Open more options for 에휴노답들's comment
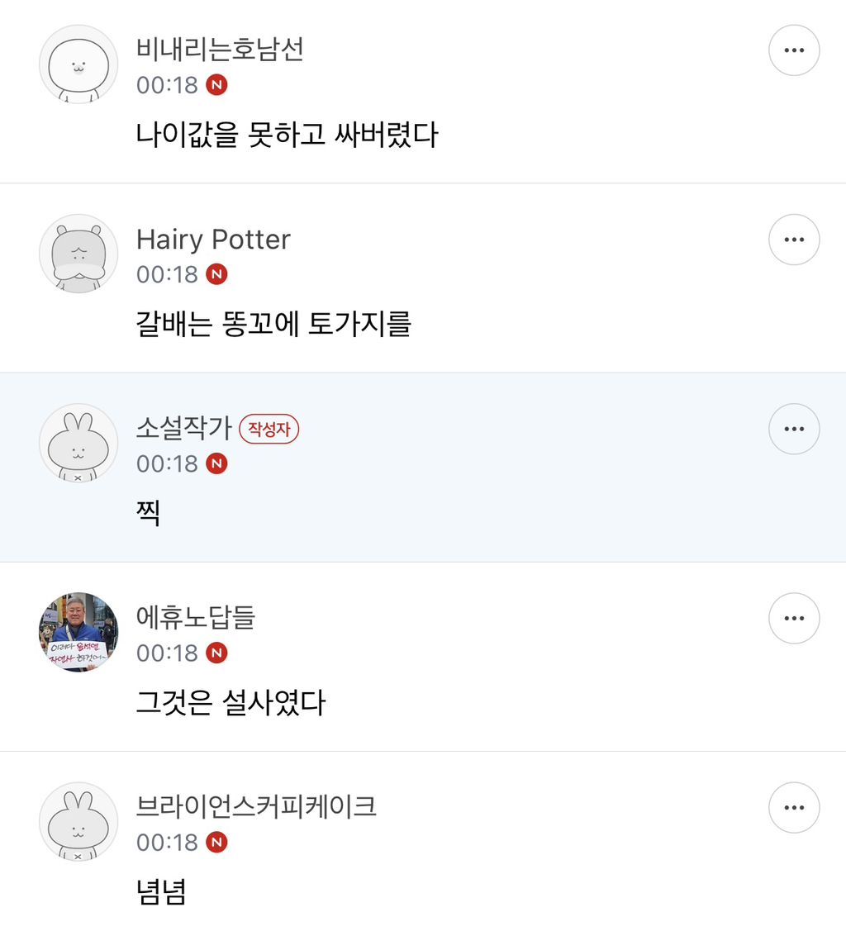The width and height of the screenshot is (846, 931). [794, 618]
